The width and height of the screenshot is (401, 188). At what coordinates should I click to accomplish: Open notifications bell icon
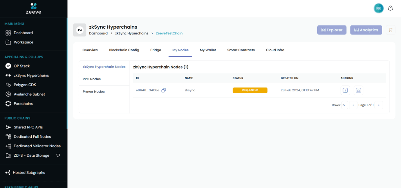click(390, 9)
